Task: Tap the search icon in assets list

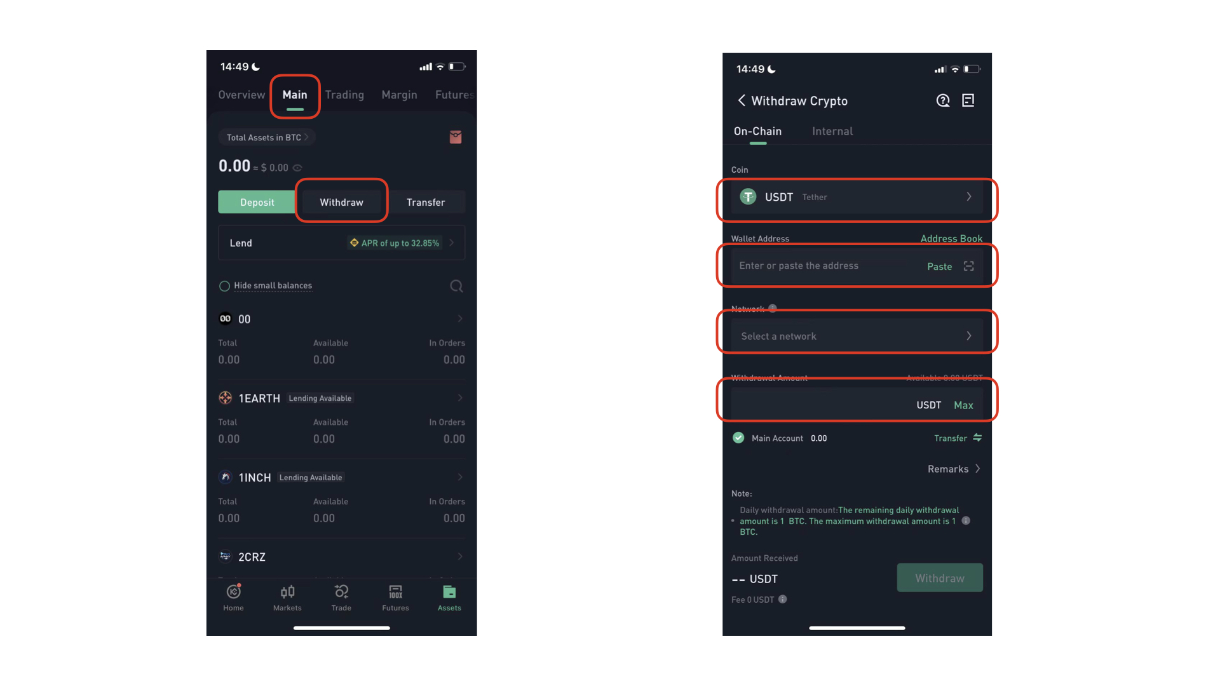Action: (457, 286)
